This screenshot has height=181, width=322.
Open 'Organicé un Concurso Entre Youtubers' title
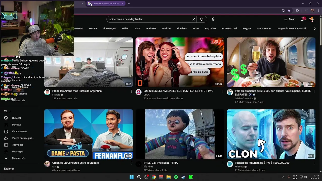click(x=75, y=163)
